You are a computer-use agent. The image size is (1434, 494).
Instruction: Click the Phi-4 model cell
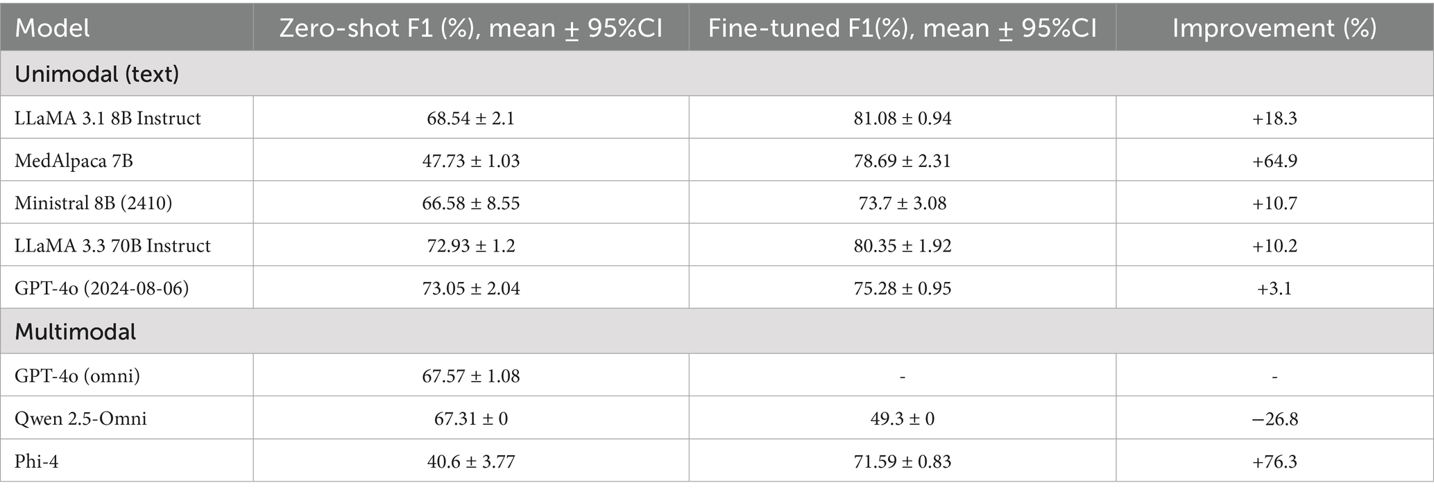[37, 461]
